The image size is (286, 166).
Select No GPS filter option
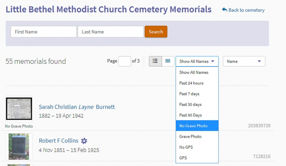tap(197, 147)
